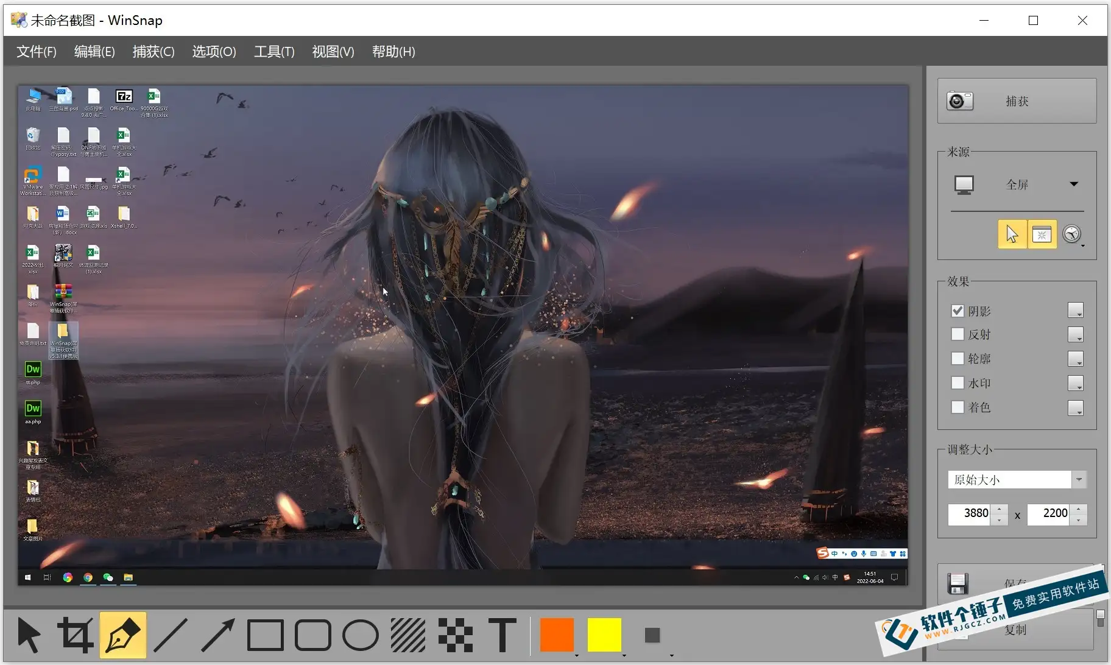Click the aa.php Dreamweaver desktop icon
The image size is (1111, 665).
(33, 412)
